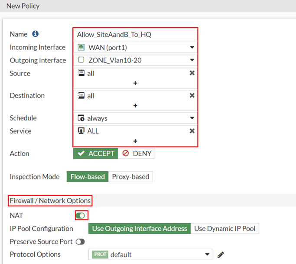Choose Use Outgoing Interface Address
This screenshot has width=296, height=264.
pos(140,228)
